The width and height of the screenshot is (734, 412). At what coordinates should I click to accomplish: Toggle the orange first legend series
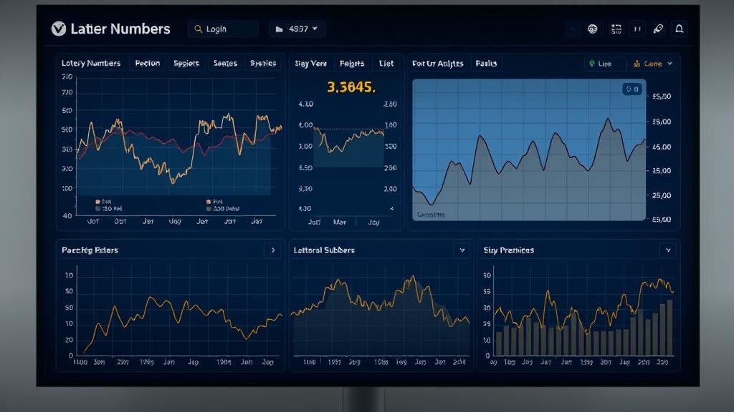click(97, 202)
